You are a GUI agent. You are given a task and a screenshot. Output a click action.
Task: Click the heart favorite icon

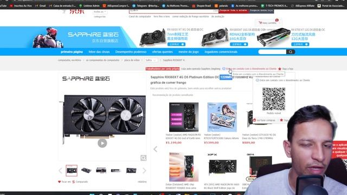pos(59,182)
